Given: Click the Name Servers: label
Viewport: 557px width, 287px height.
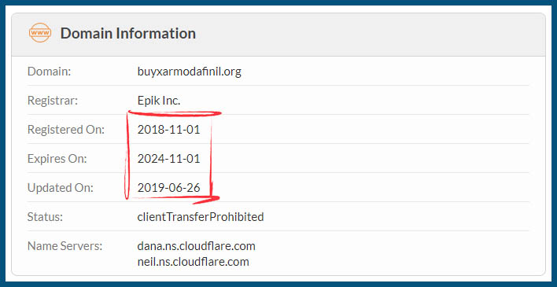Looking at the screenshot, I should point(65,246).
